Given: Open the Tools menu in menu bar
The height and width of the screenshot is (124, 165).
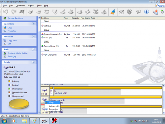Looking at the screenshot, I should [x=39, y=6].
